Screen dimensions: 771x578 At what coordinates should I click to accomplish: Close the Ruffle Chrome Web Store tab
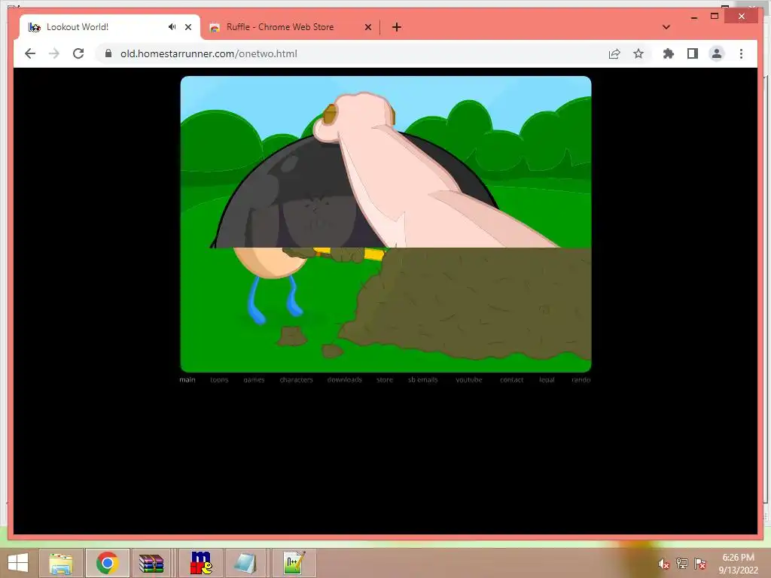coord(367,27)
